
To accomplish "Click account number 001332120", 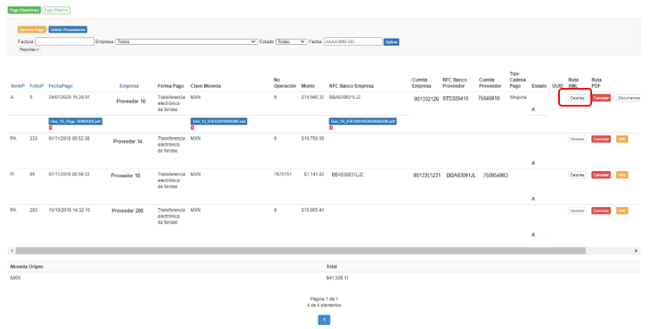I will pyautogui.click(x=426, y=99).
